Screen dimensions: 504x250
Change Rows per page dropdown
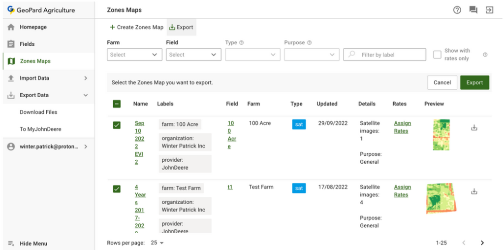click(157, 243)
